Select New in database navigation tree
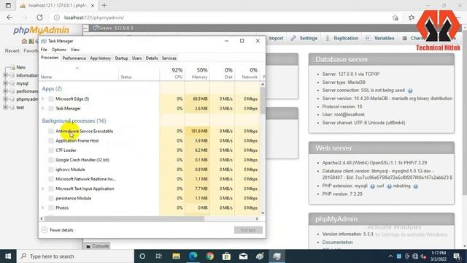This screenshot has width=467, height=263. 21,67
